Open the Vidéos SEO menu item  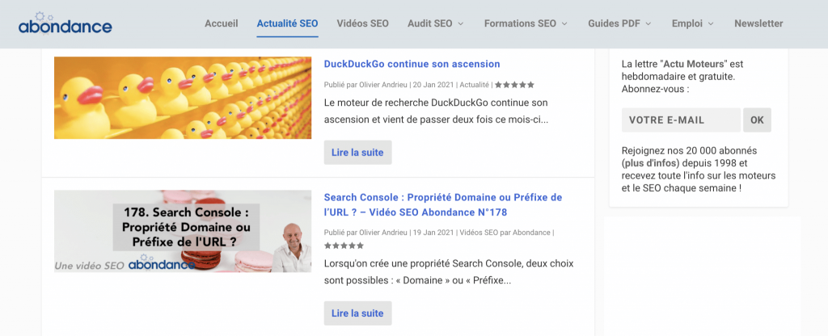coord(362,23)
